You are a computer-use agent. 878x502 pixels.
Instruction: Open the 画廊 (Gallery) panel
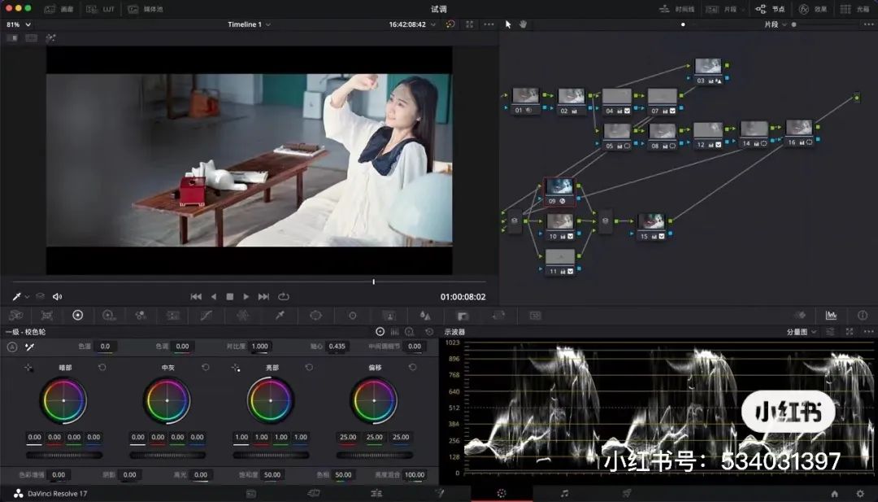point(59,9)
